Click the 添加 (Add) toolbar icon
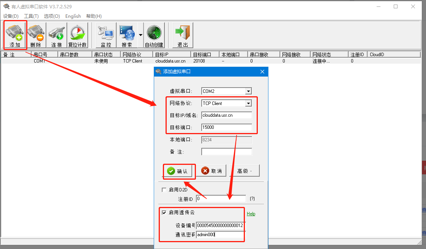 click(15, 35)
